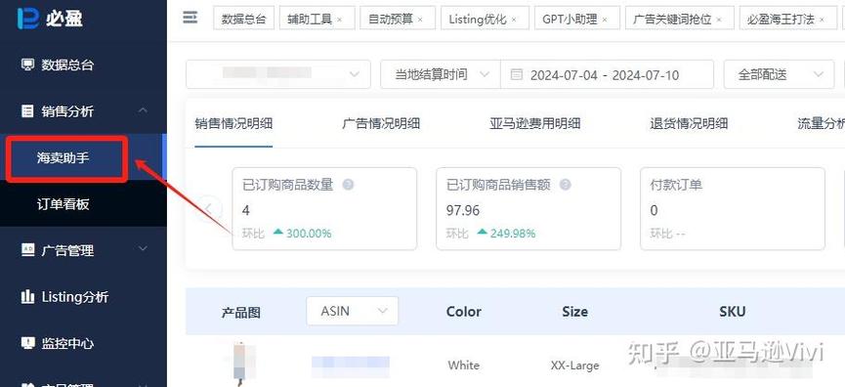Image resolution: width=845 pixels, height=387 pixels.
Task: Click the 数据总台 monitor icon in sidebar
Action: pos(27,64)
